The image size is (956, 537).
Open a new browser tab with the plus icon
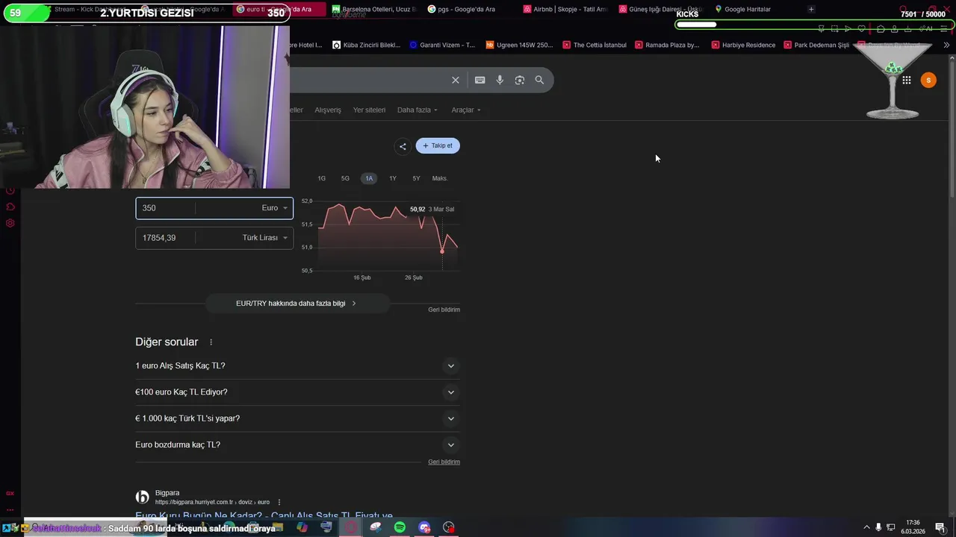(x=811, y=9)
